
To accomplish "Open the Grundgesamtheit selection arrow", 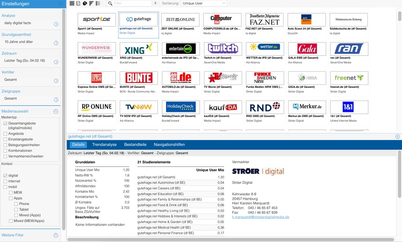I will [56, 43].
